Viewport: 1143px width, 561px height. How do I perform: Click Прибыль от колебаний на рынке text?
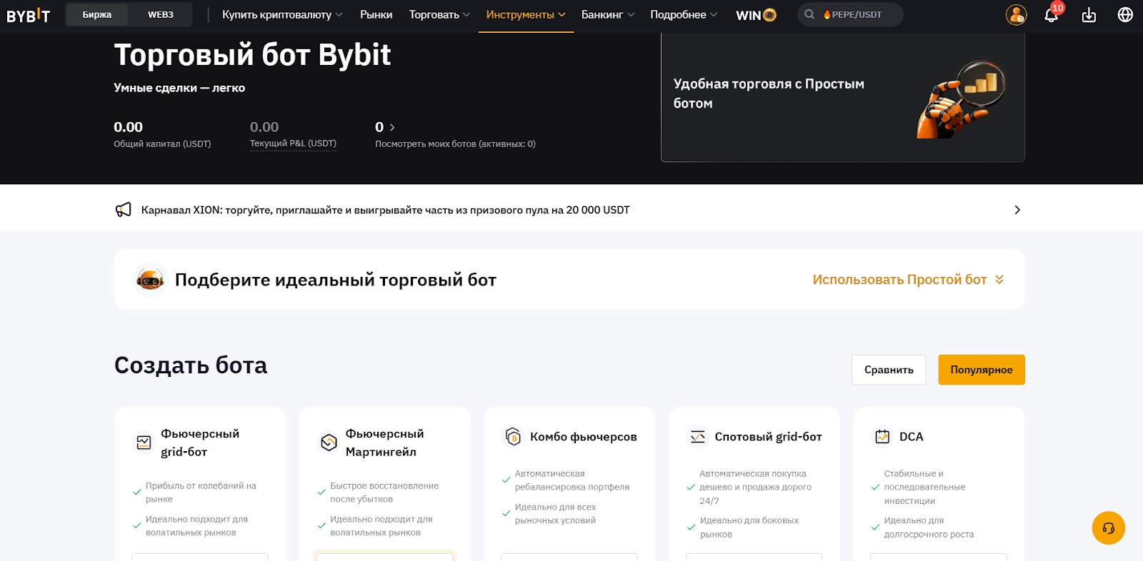click(201, 492)
